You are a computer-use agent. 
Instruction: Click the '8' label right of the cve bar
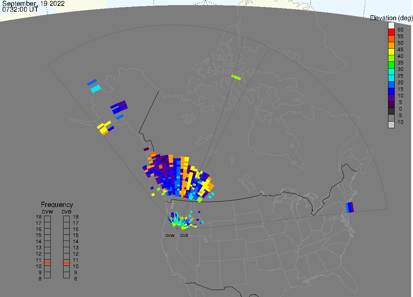(x=76, y=279)
